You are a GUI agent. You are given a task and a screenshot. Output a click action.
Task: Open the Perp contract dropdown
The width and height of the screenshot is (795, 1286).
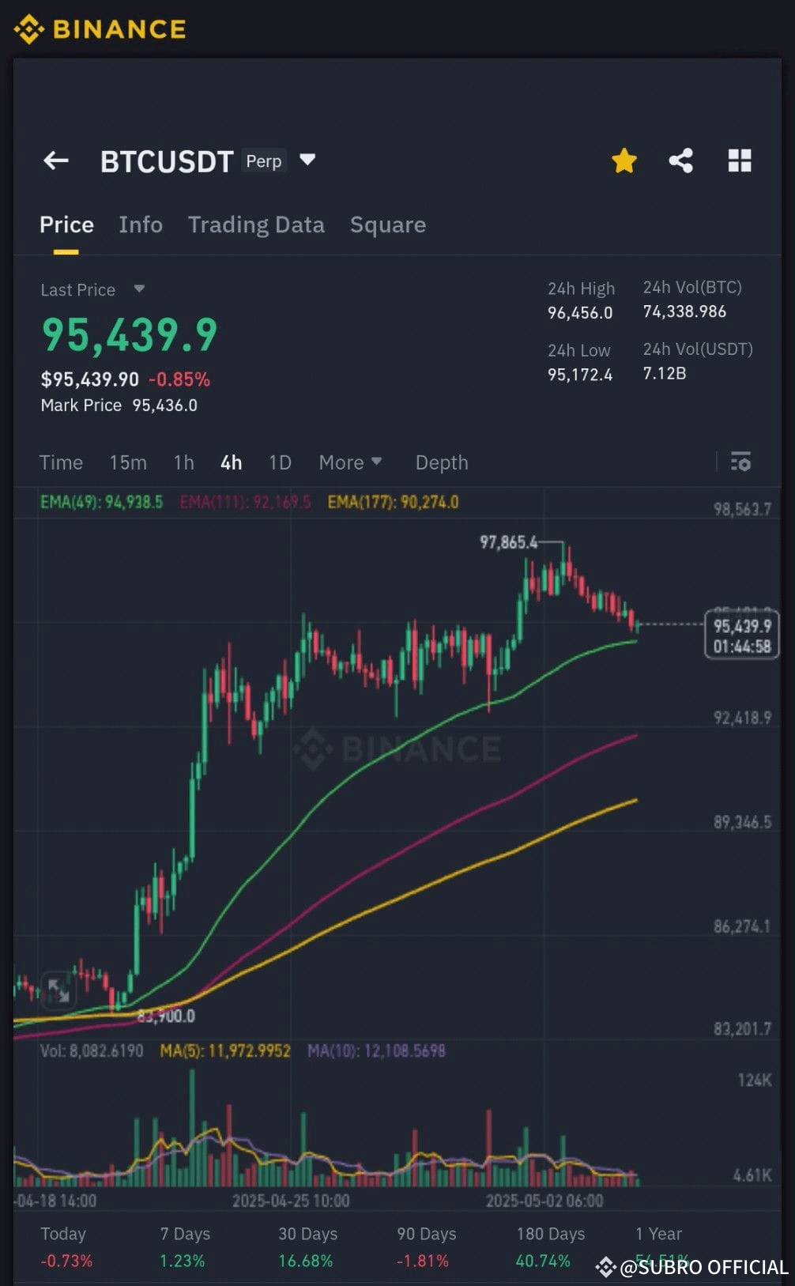pyautogui.click(x=263, y=161)
